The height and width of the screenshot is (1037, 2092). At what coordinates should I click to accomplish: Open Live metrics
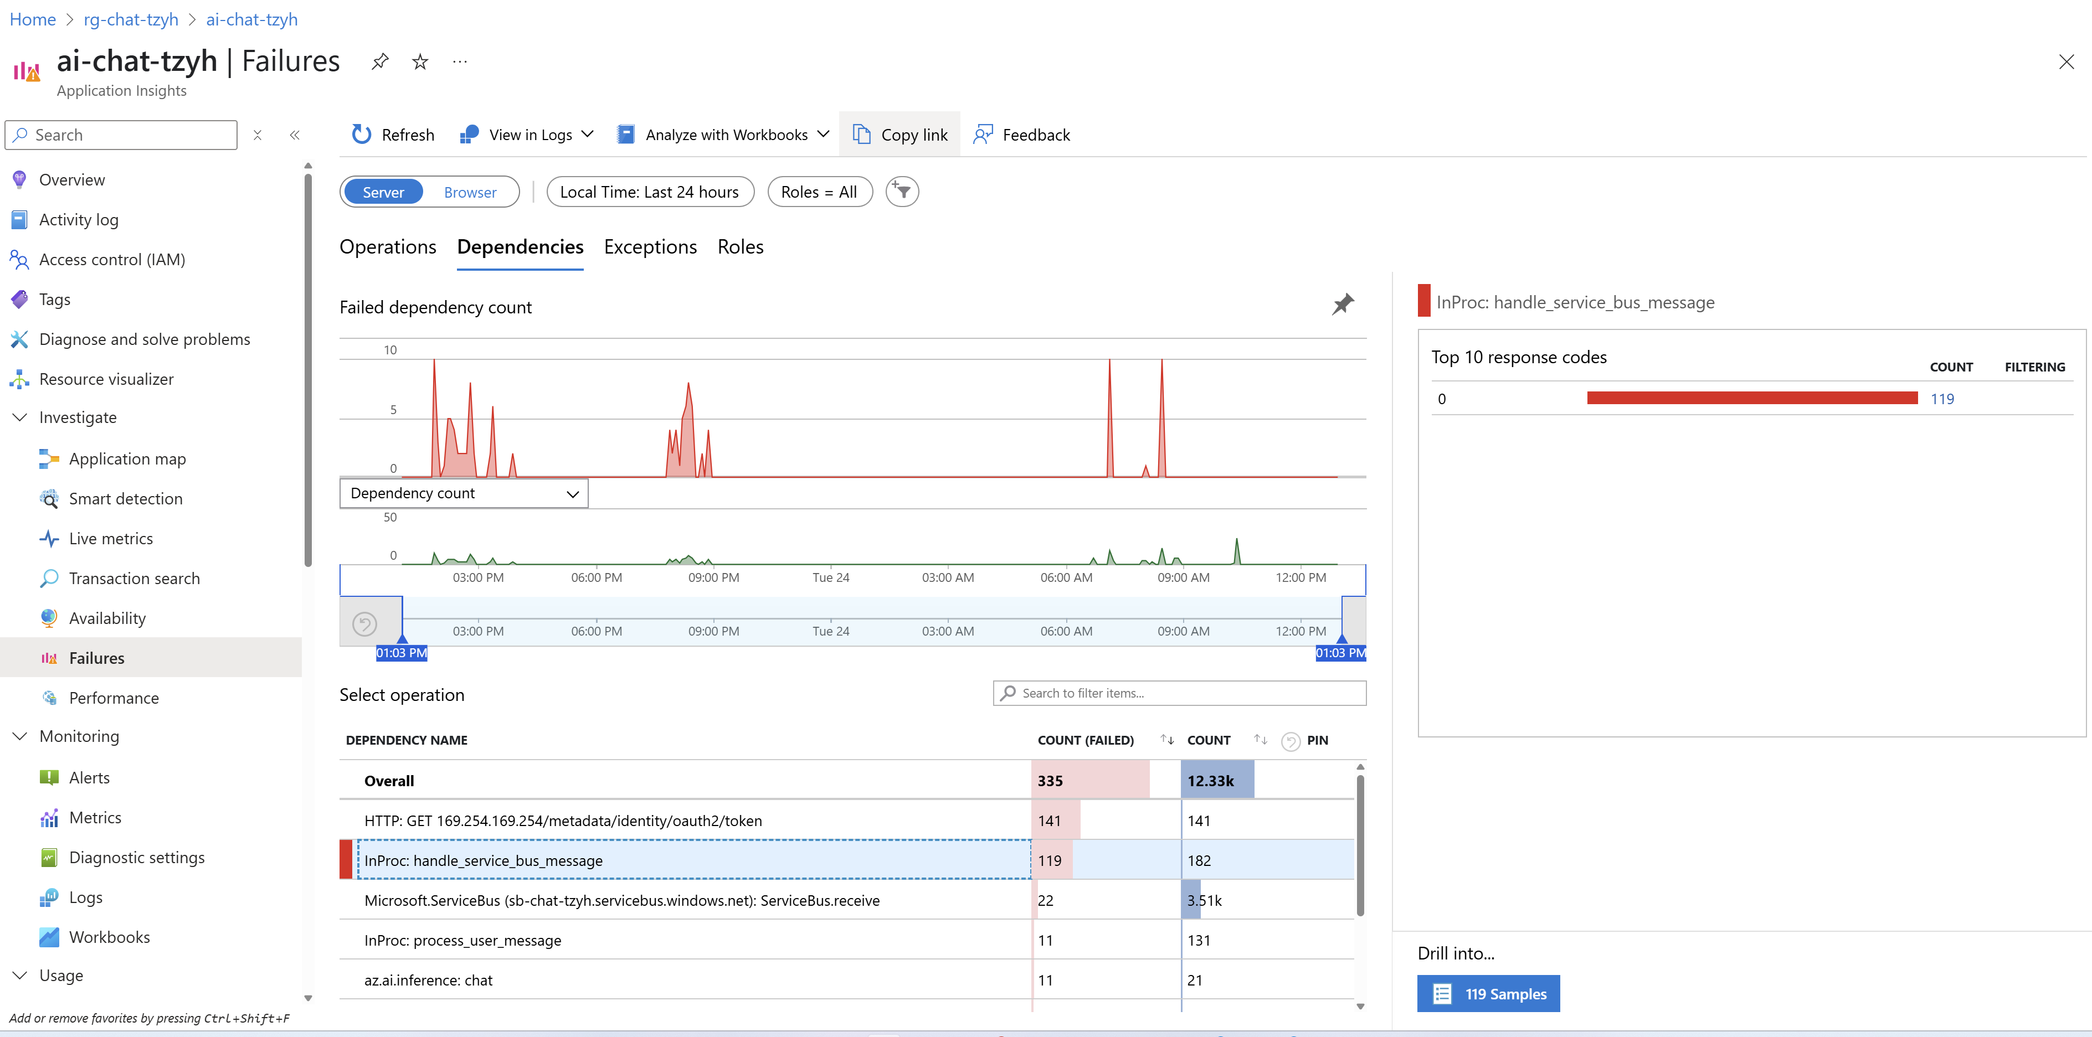click(x=110, y=538)
